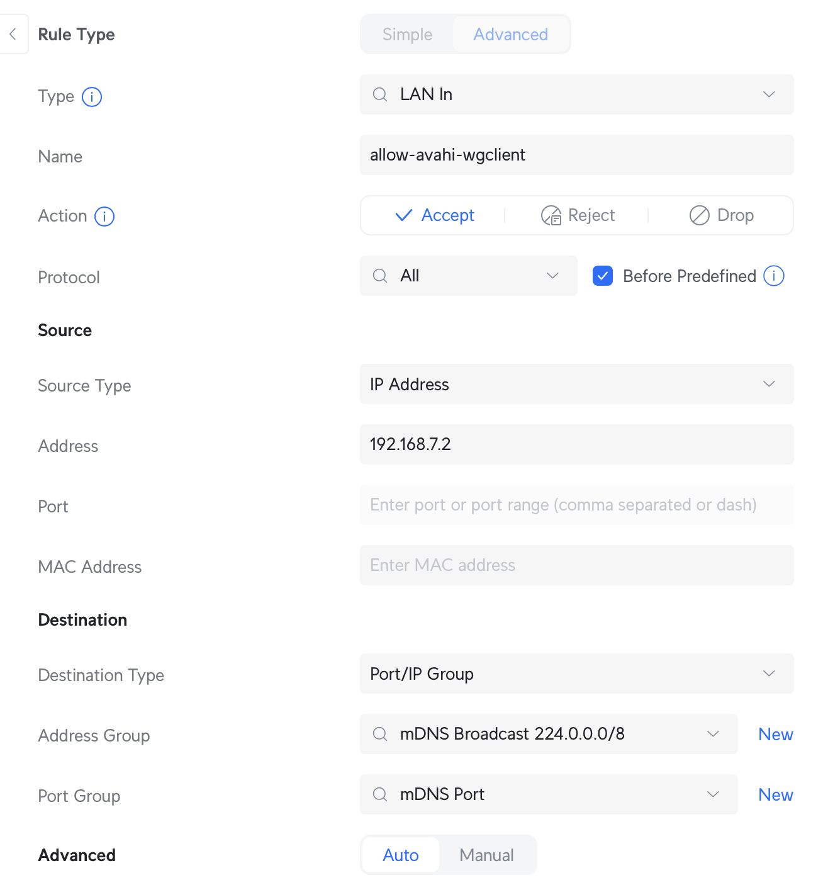Screen dimensions: 828x885
Task: Click the search icon in Port Group field
Action: pos(380,794)
